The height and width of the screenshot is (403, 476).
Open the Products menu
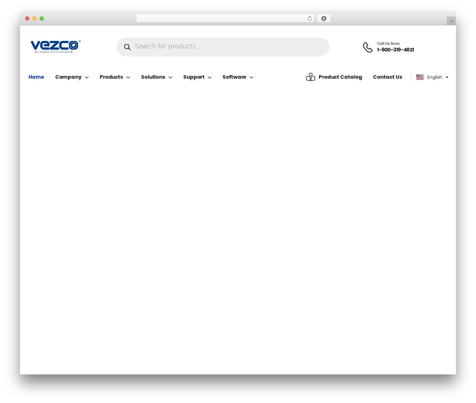(x=115, y=77)
